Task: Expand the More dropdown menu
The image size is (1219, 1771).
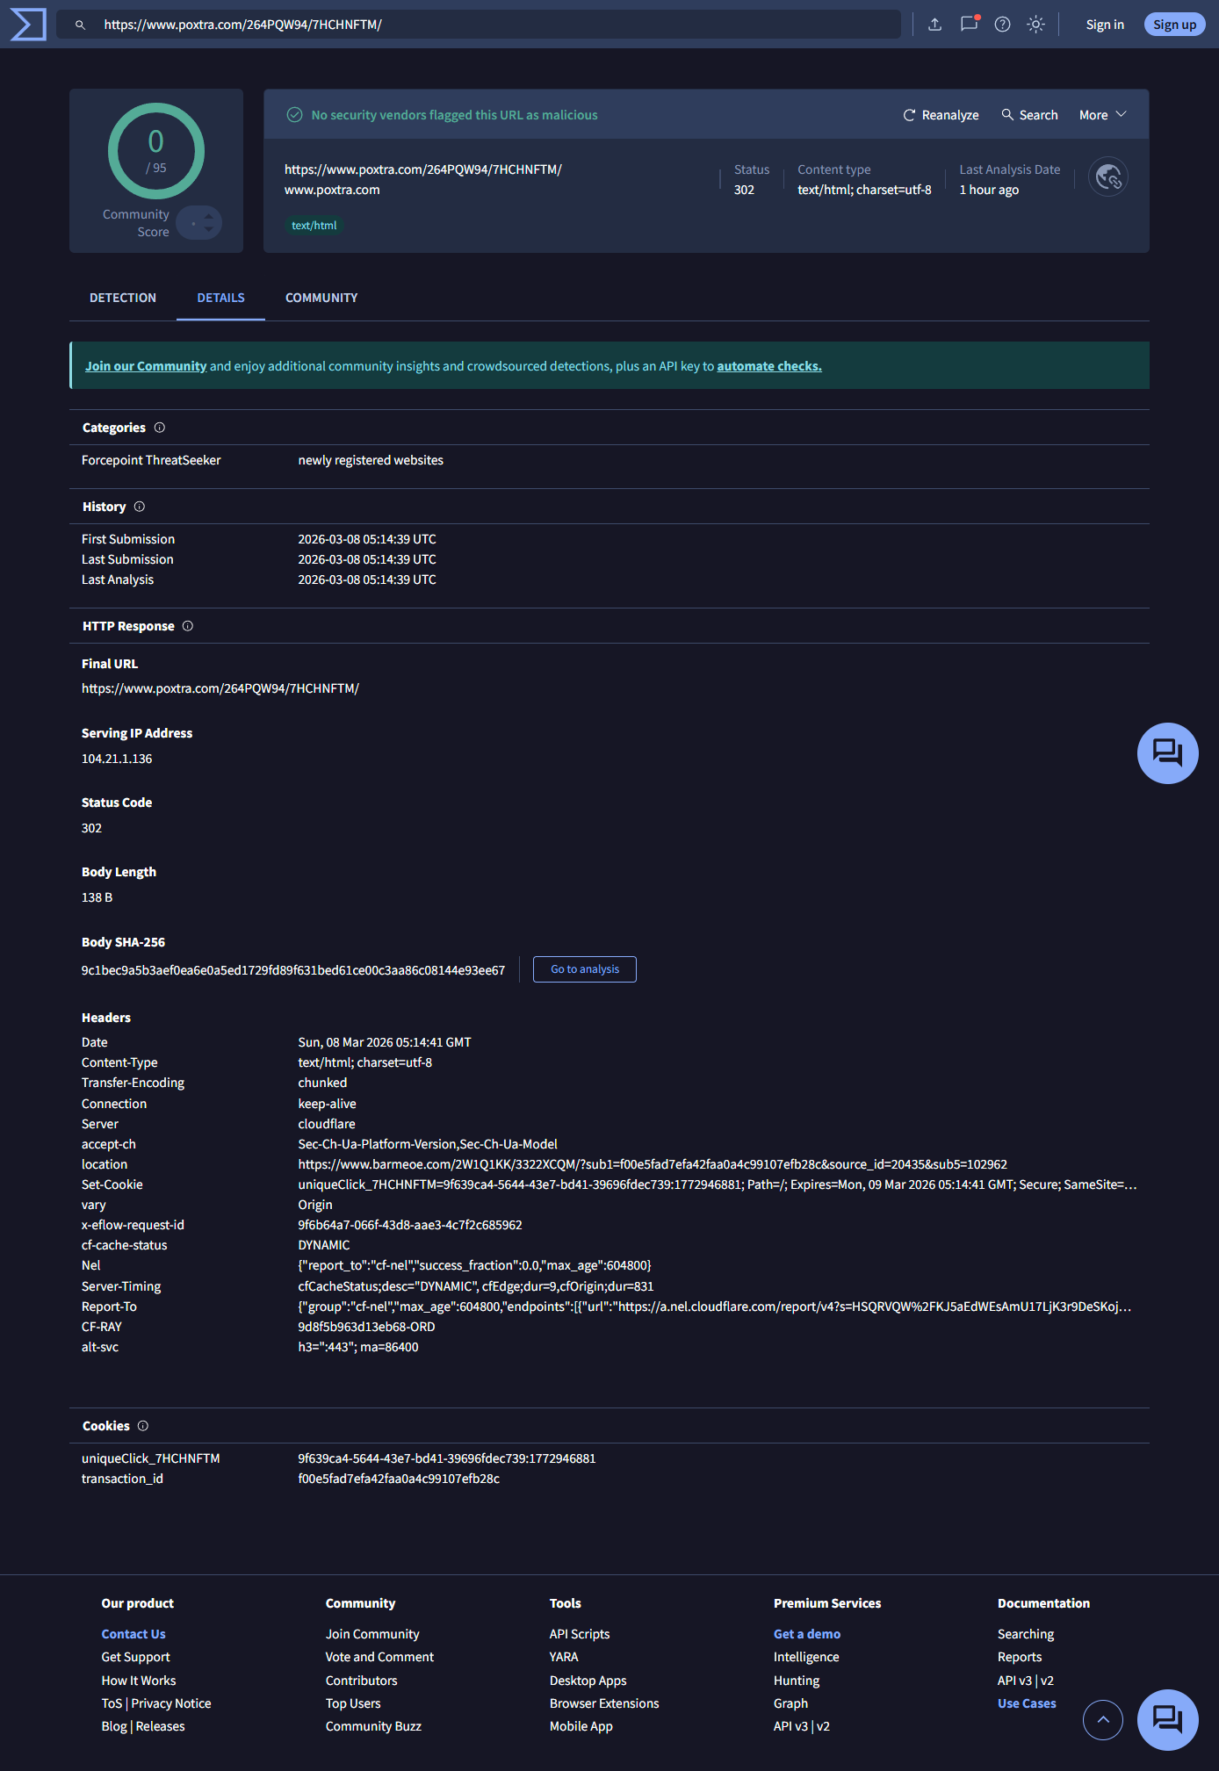Action: pos(1102,115)
